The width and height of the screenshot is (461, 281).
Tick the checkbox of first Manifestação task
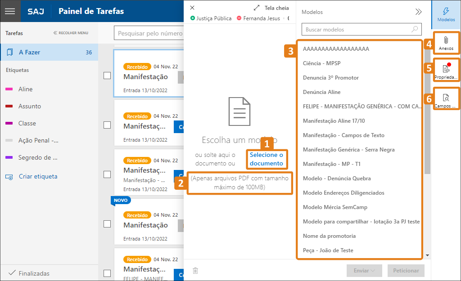(107, 76)
